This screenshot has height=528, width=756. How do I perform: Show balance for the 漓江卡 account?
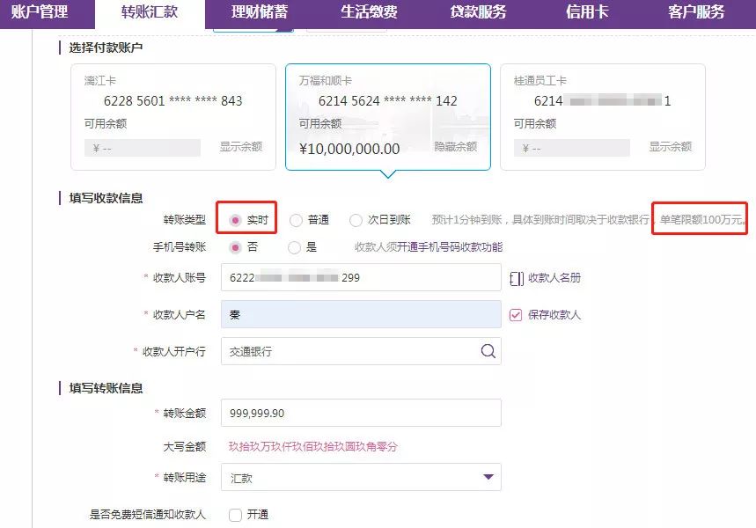(241, 147)
